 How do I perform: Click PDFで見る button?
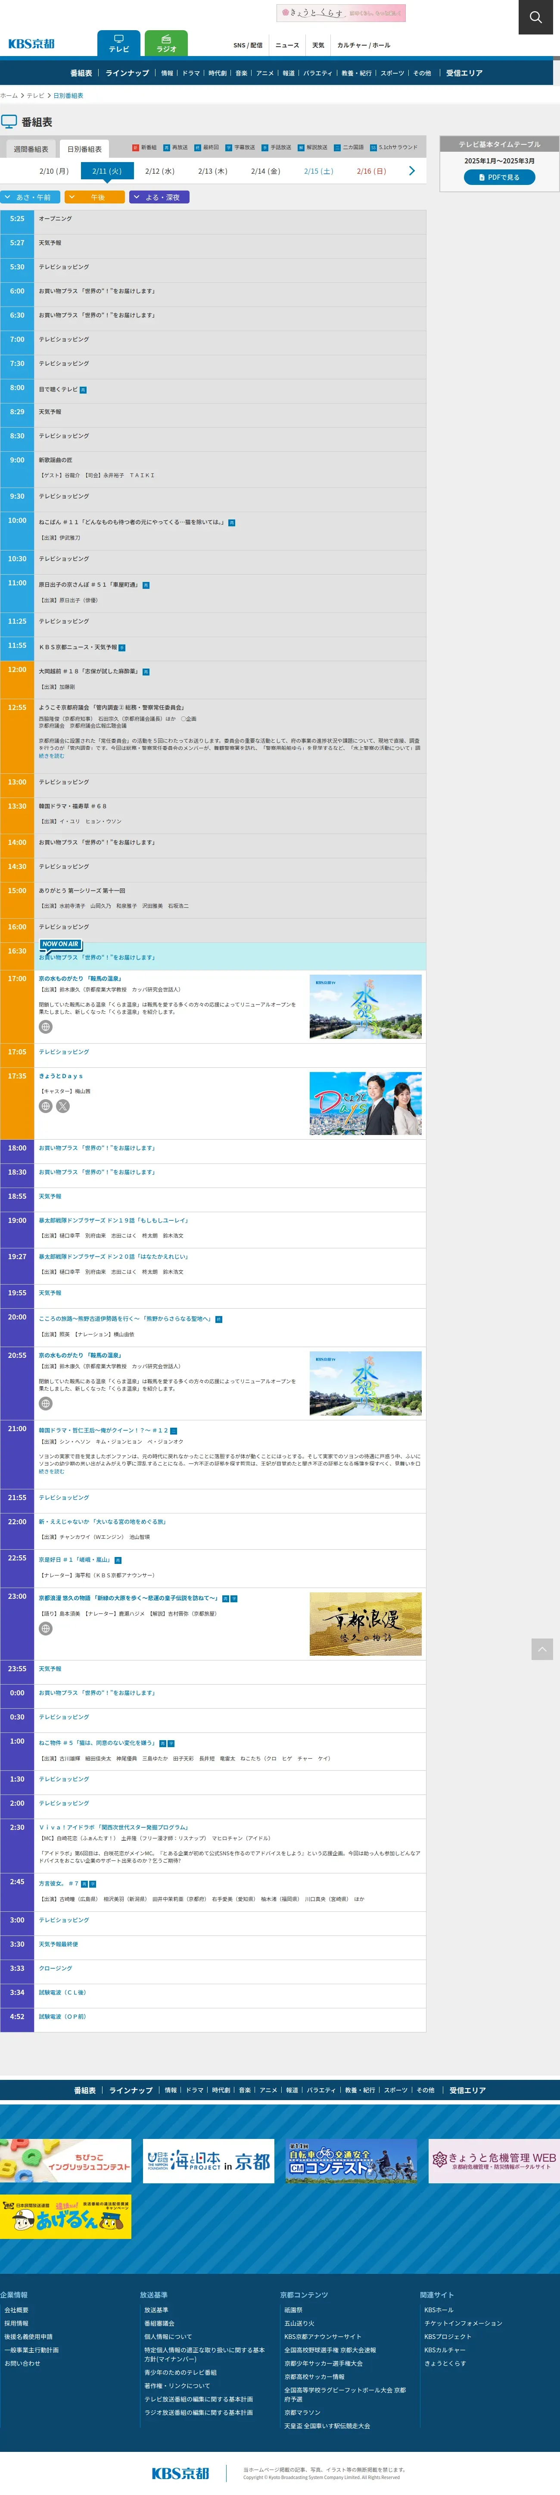click(x=499, y=177)
